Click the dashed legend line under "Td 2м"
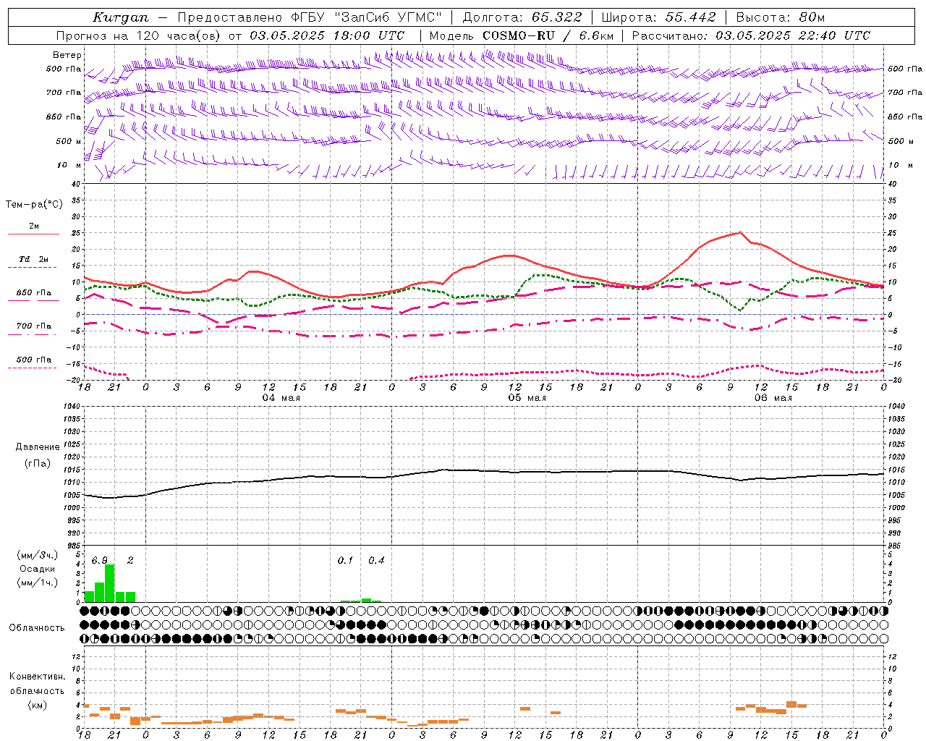The image size is (926, 741). click(x=33, y=268)
